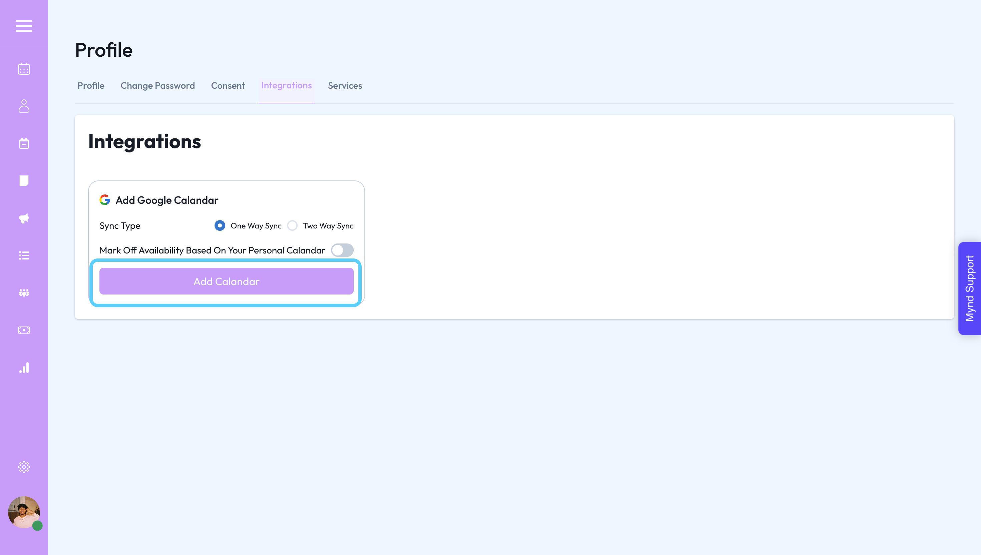The image size is (981, 555).
Task: Open the megaphone sidebar icon
Action: [24, 218]
